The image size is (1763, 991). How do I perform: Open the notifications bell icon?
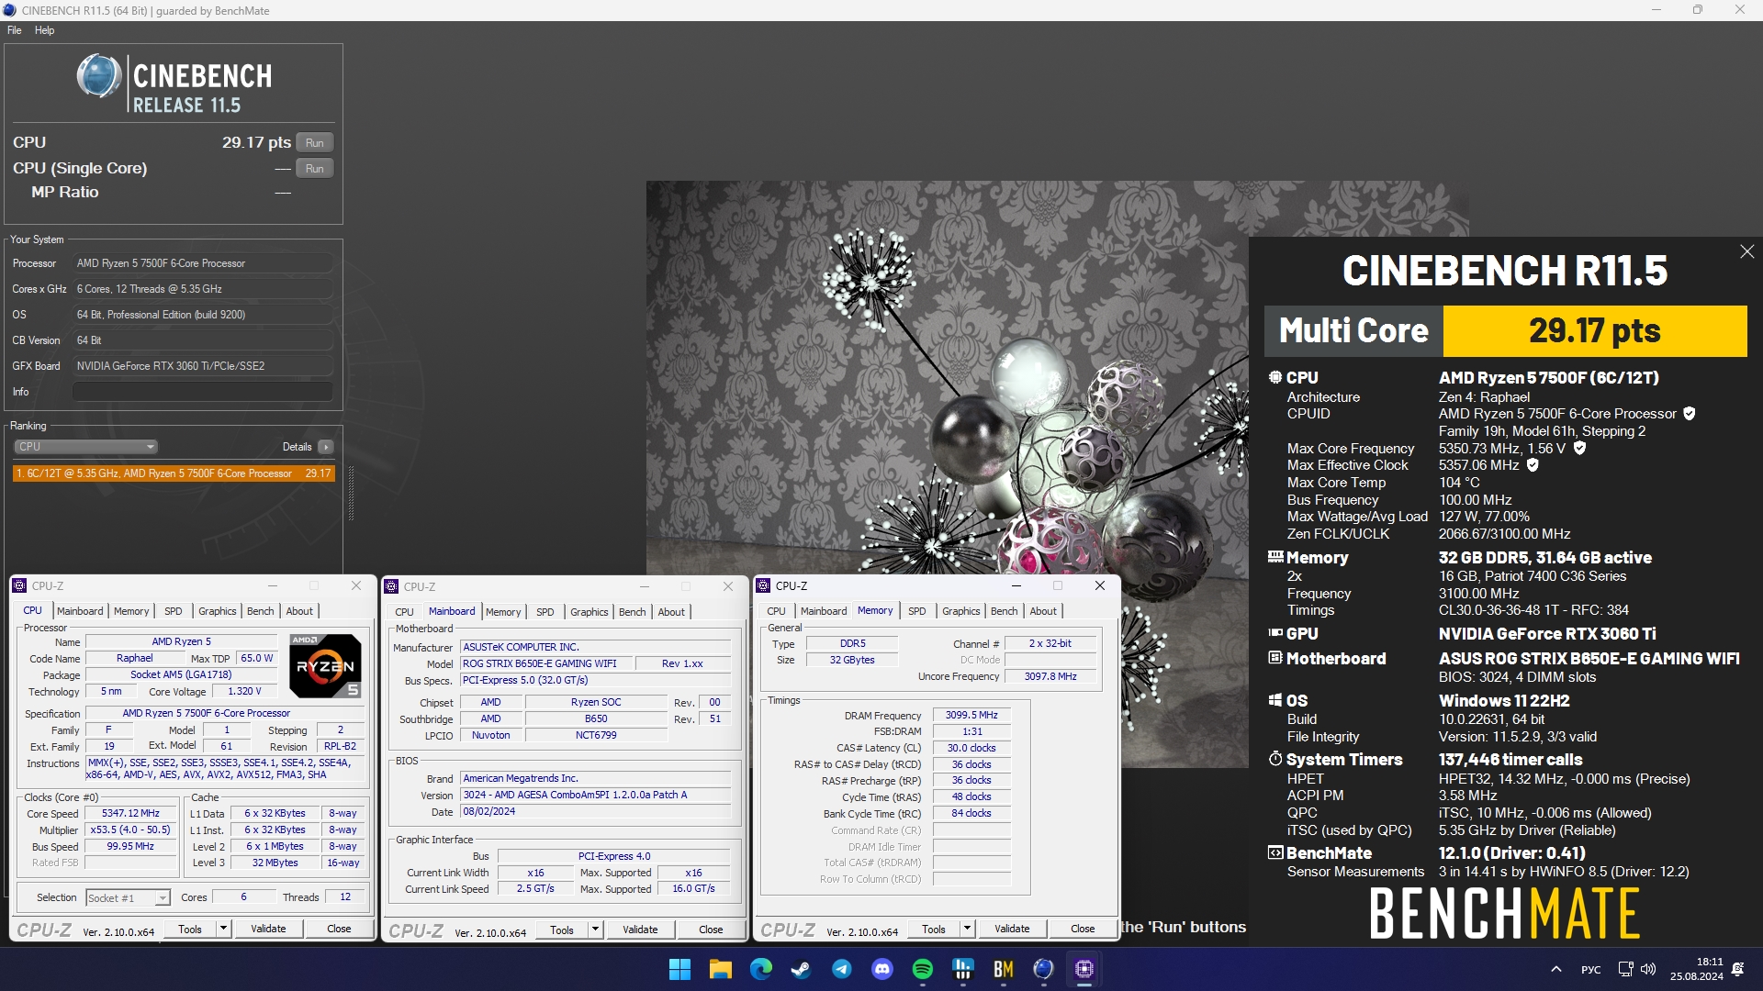coord(1738,969)
